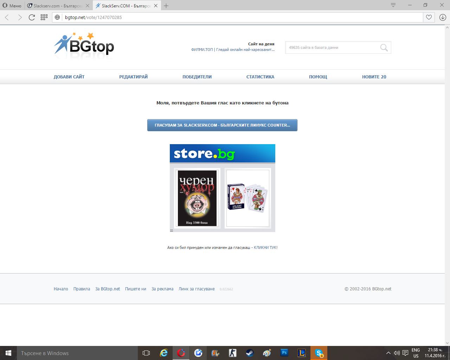This screenshot has height=360, width=450.
Task: Open Steam from the taskbar
Action: [250, 353]
